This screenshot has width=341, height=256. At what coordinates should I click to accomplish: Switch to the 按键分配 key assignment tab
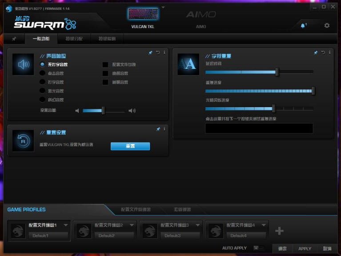[x=74, y=39]
